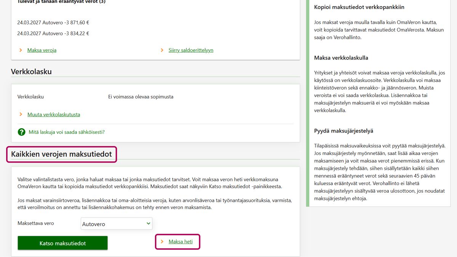The width and height of the screenshot is (457, 257).
Task: Click the Kaikkien verojen maksutiedot heading
Action: tap(61, 154)
